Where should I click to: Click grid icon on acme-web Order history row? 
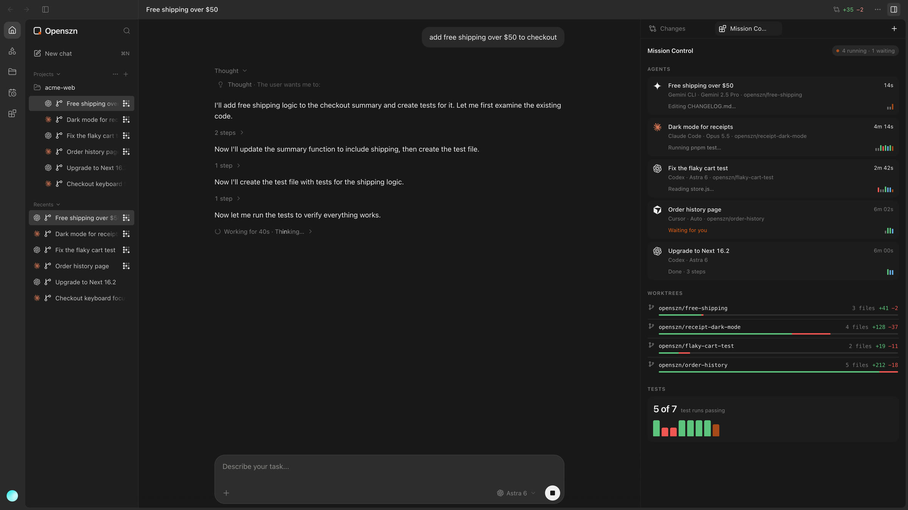point(126,152)
